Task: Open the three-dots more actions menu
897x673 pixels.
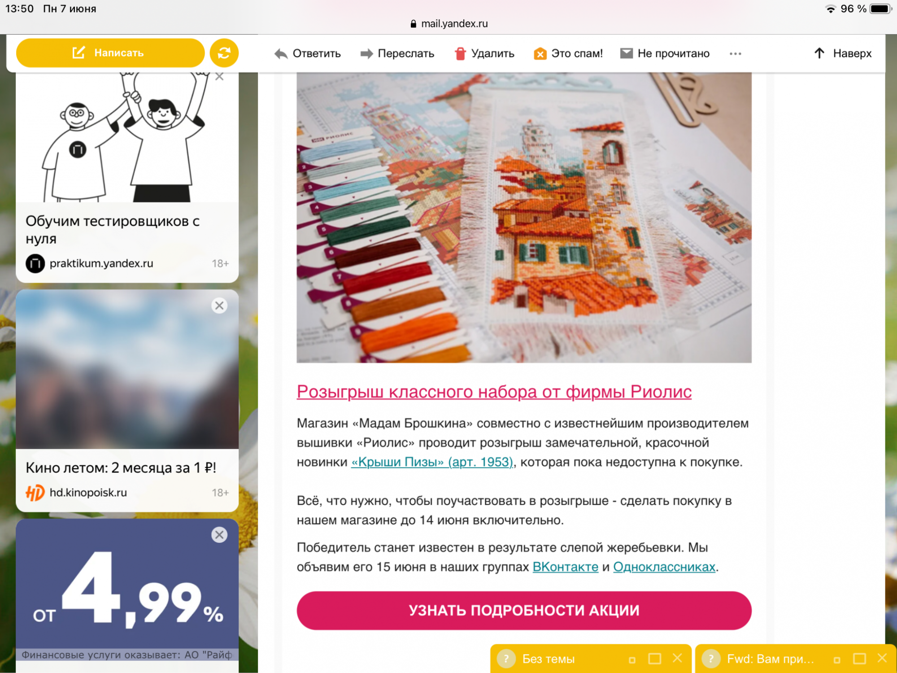Action: [735, 54]
